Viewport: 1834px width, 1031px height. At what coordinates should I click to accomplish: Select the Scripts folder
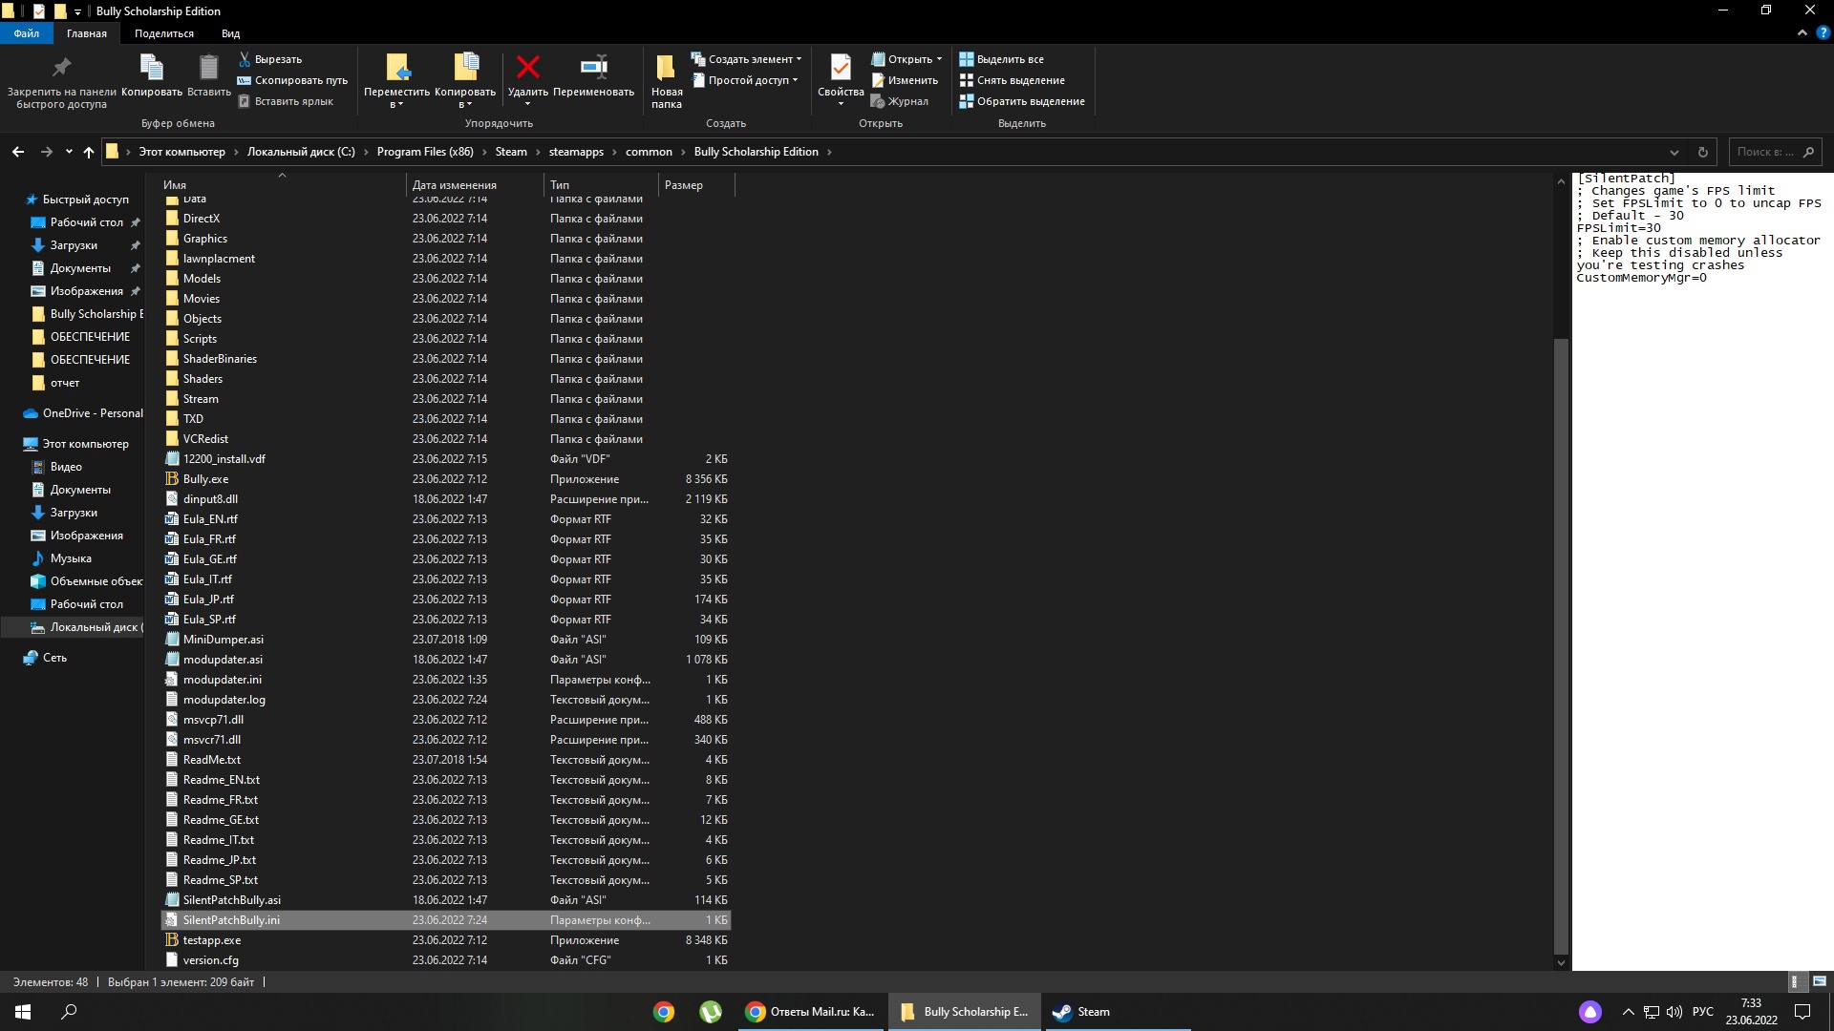point(446,339)
